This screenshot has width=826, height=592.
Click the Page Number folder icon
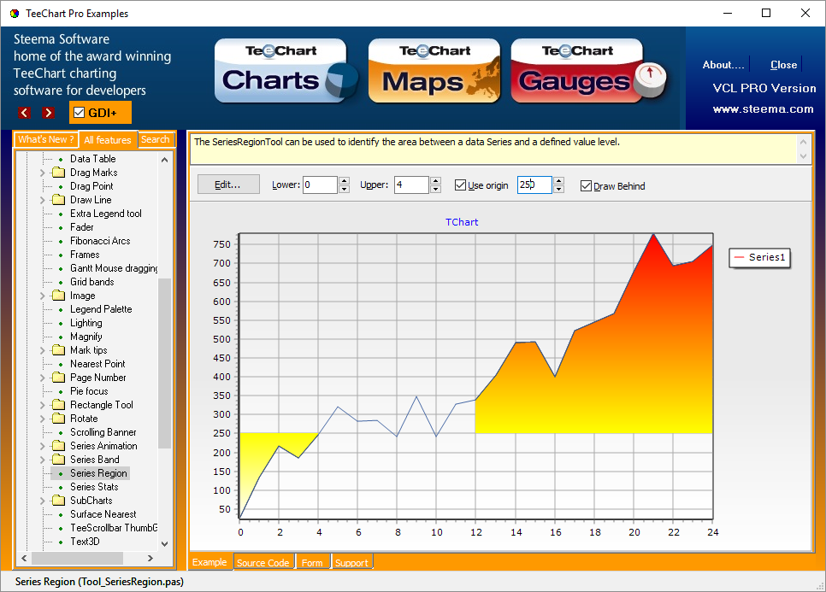point(58,378)
